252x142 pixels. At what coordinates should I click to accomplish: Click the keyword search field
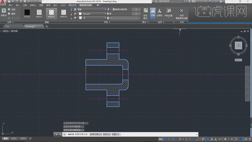169,1
